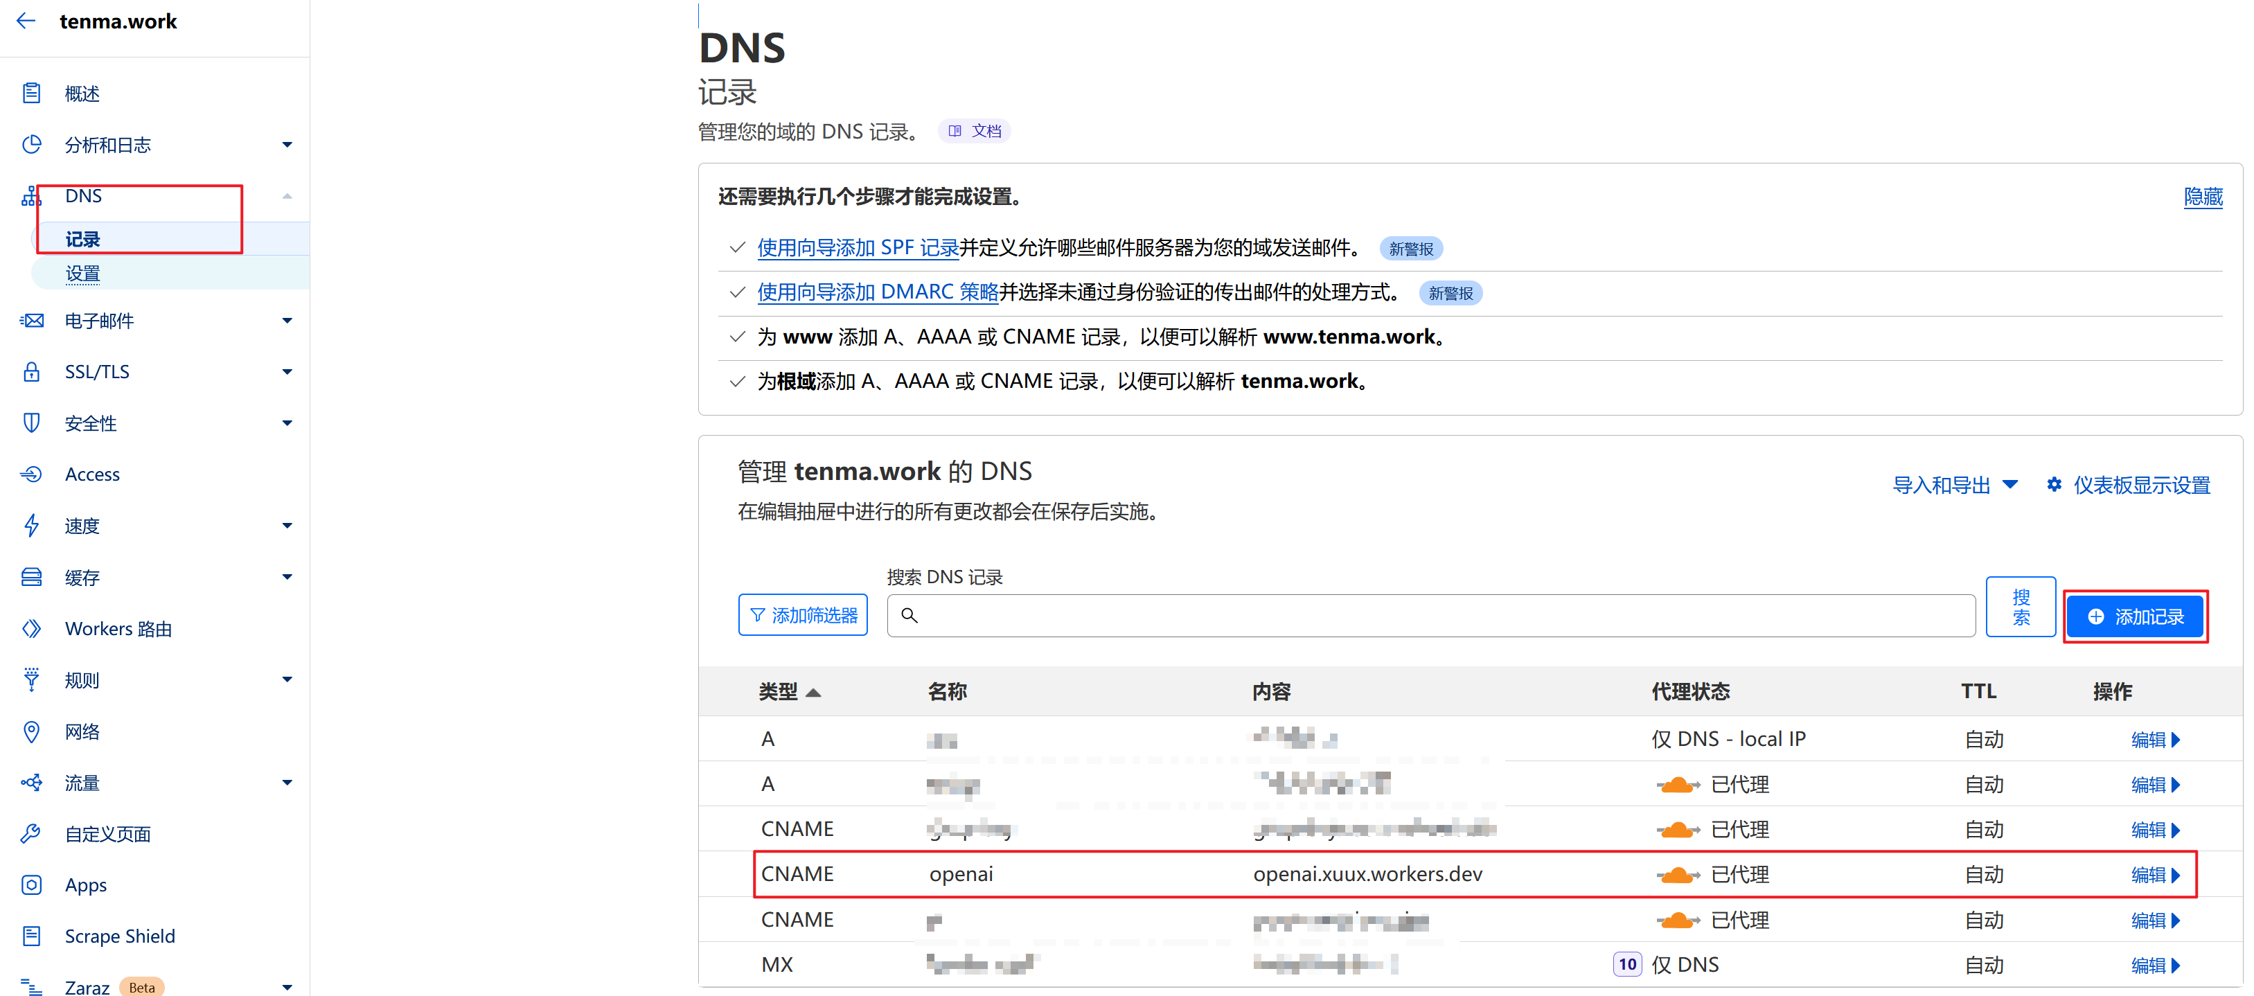Screen dimensions: 2254x996
Task: Expand the 分析和日志 menu arrow
Action: tap(287, 144)
